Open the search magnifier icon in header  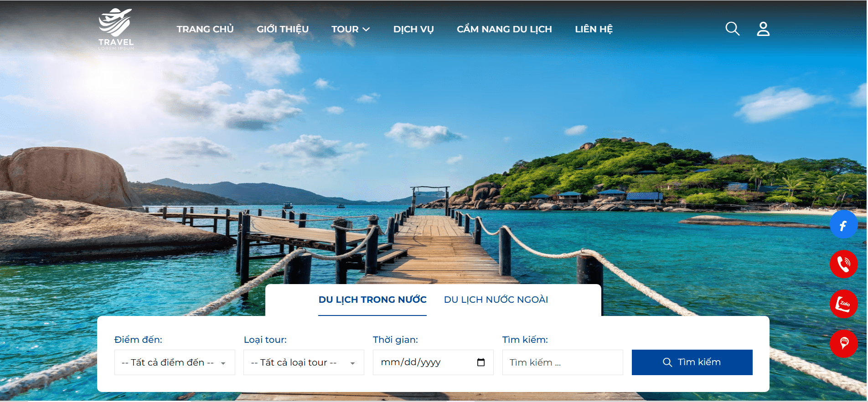732,29
